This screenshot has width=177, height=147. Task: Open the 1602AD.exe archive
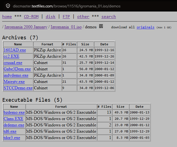[15, 50]
